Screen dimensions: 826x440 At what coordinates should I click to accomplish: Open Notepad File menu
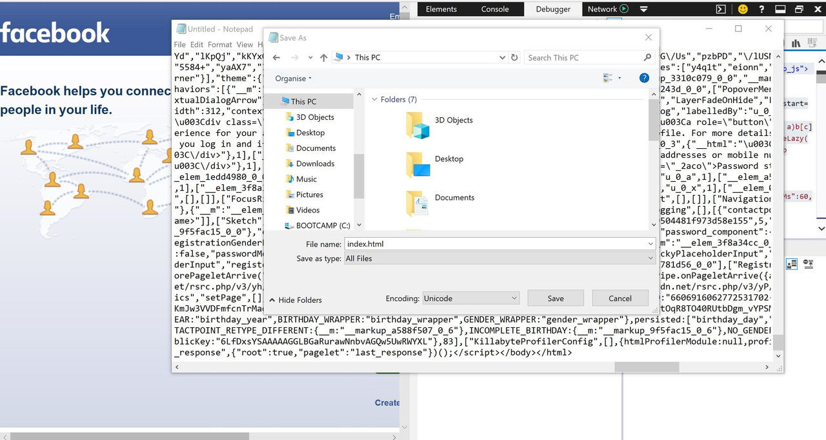(180, 44)
